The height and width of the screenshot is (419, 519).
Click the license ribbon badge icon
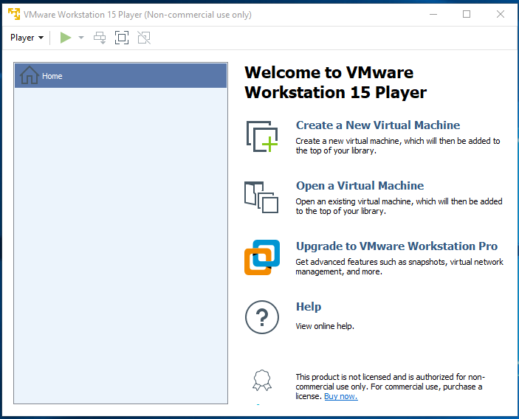click(262, 381)
